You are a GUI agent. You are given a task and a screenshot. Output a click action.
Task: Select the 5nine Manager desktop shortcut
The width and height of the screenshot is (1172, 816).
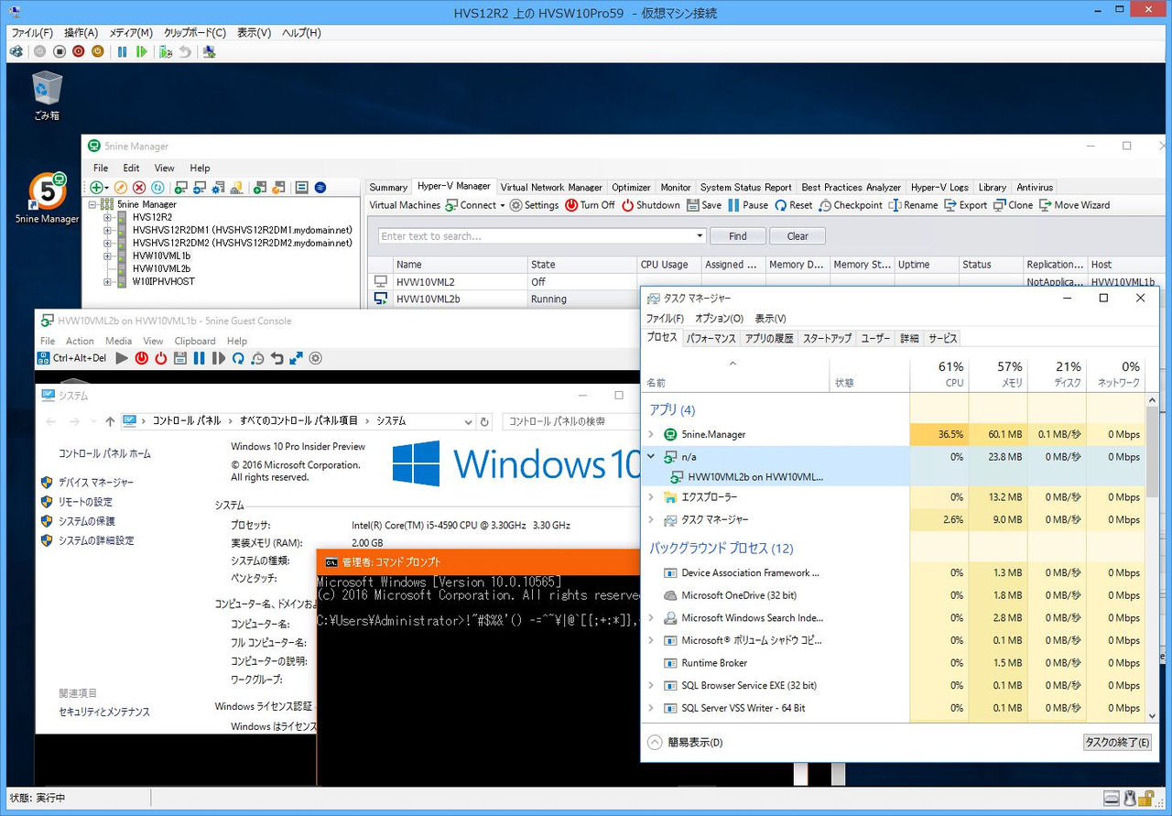[x=47, y=198]
